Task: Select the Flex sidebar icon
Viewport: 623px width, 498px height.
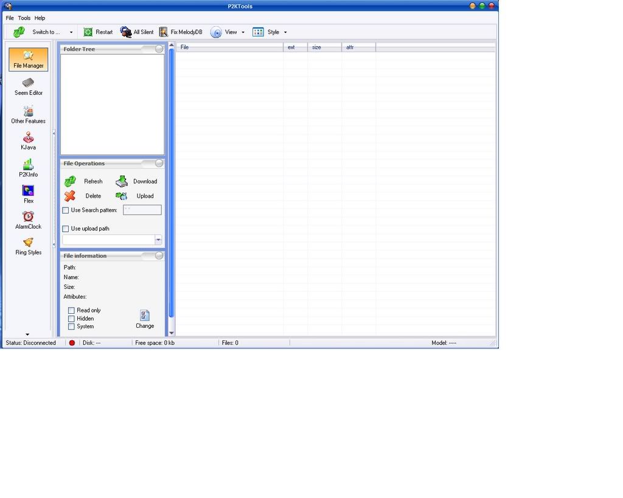Action: click(28, 191)
